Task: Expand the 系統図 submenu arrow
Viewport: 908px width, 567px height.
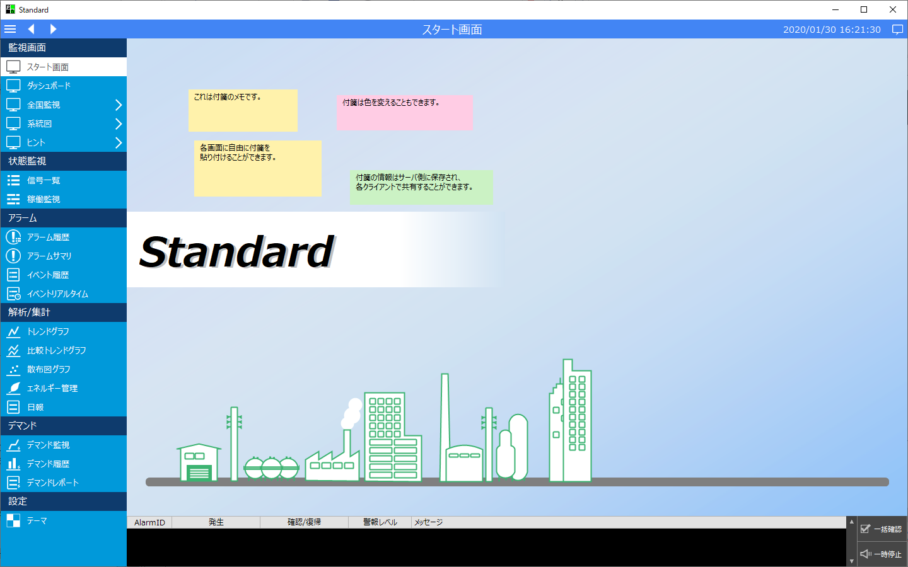Action: (118, 123)
